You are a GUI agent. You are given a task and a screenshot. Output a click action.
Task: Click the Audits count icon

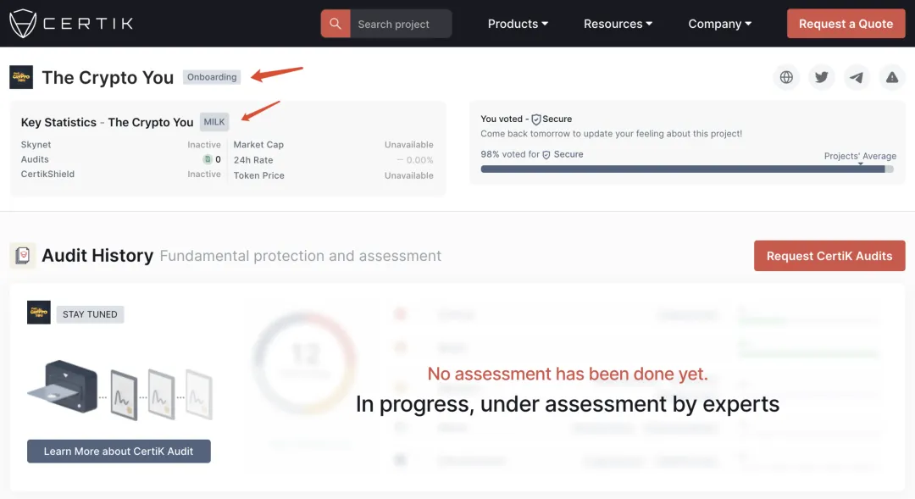[208, 159]
